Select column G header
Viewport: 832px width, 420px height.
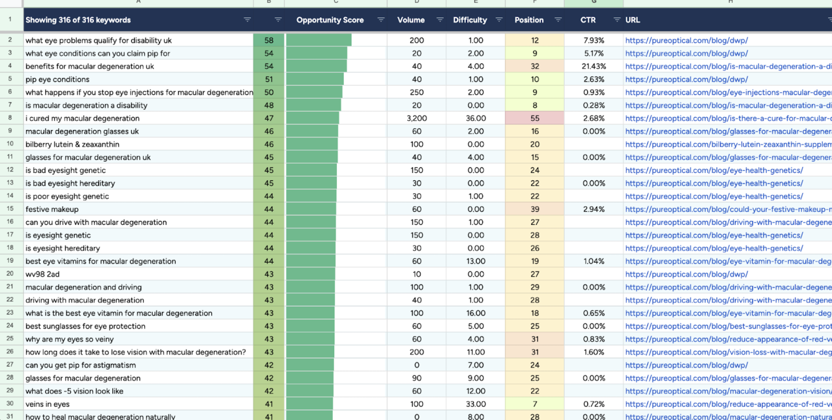click(593, 3)
